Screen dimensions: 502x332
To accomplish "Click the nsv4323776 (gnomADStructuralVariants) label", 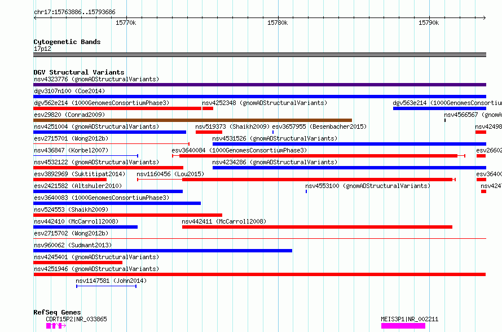I will coord(96,79).
